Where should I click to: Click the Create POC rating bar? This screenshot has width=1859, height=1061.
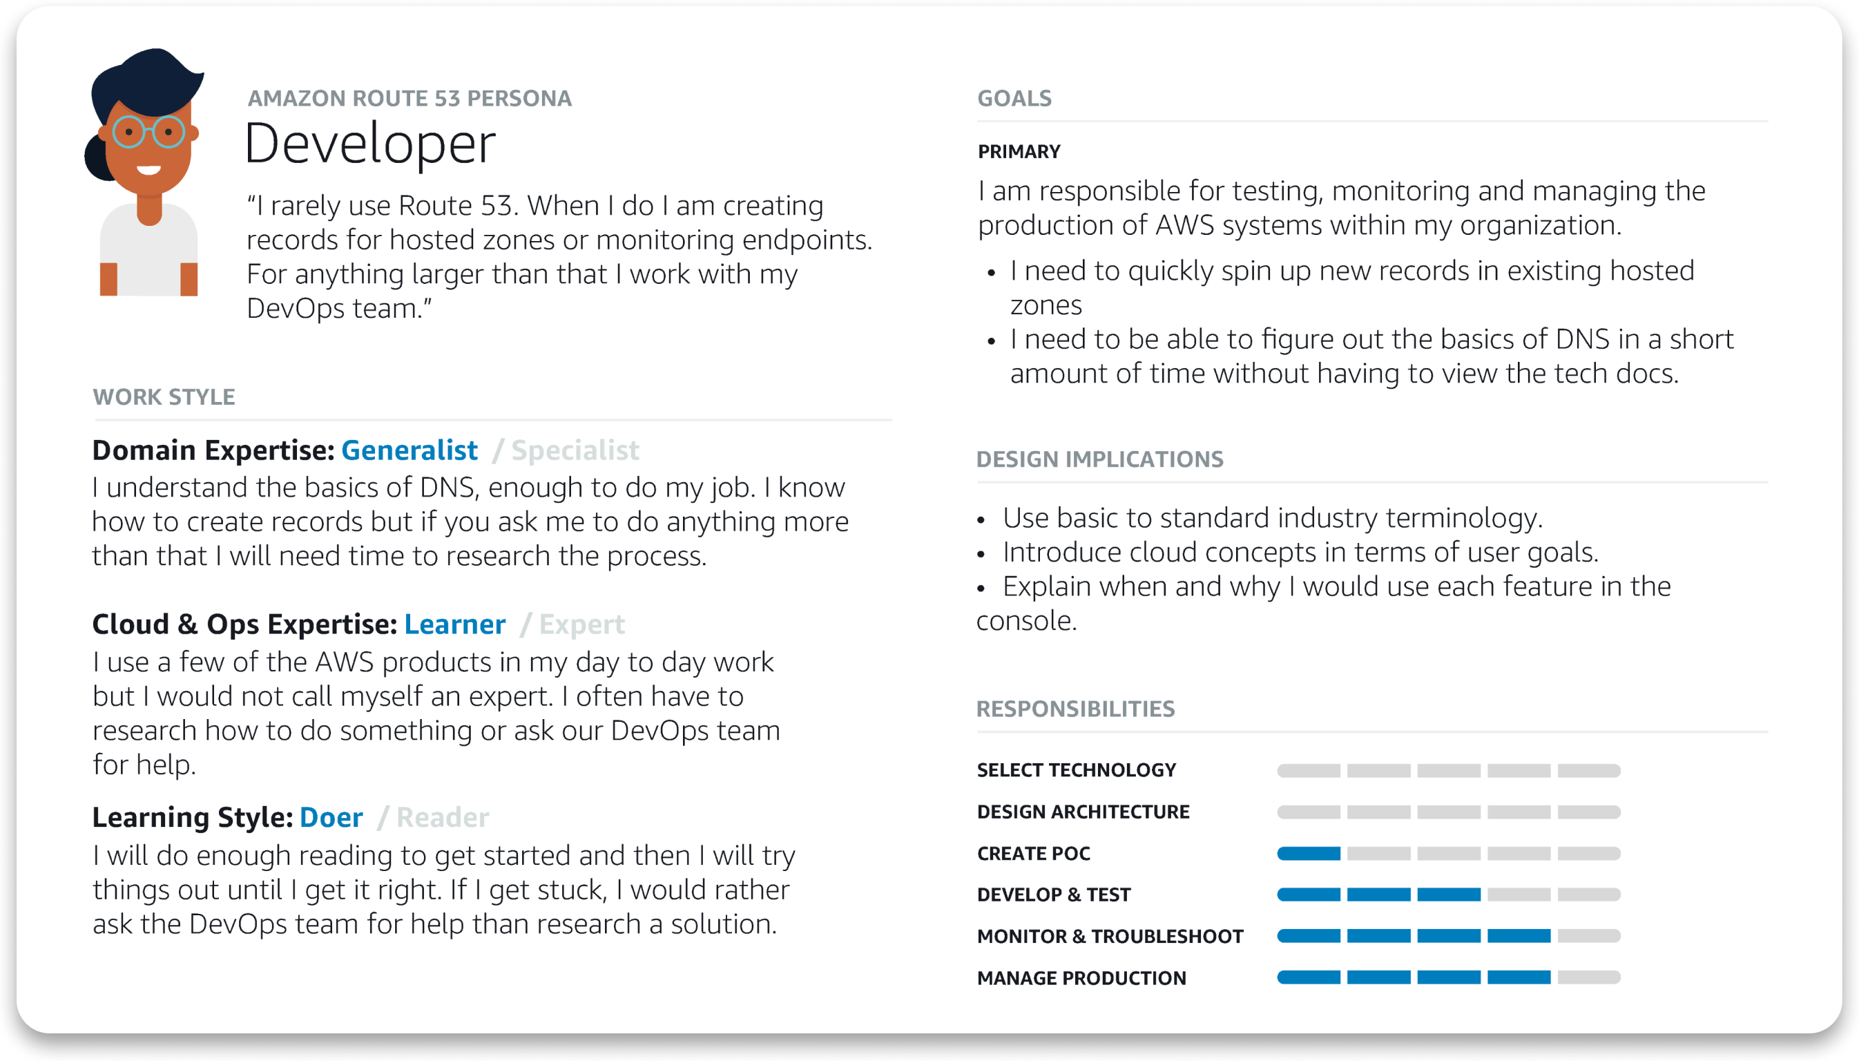coord(1448,853)
